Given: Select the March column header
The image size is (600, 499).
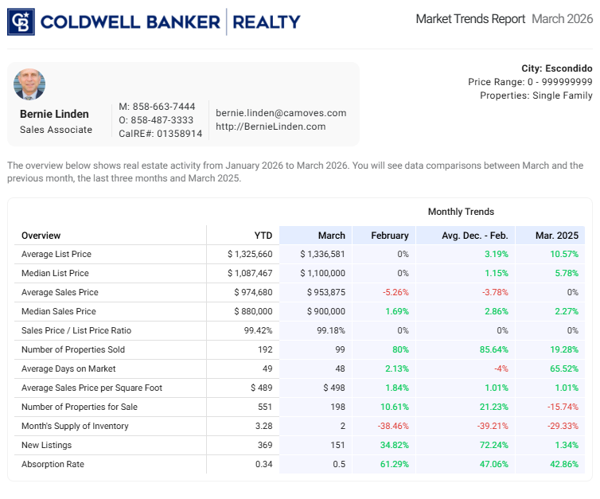Looking at the screenshot, I should click(x=331, y=236).
